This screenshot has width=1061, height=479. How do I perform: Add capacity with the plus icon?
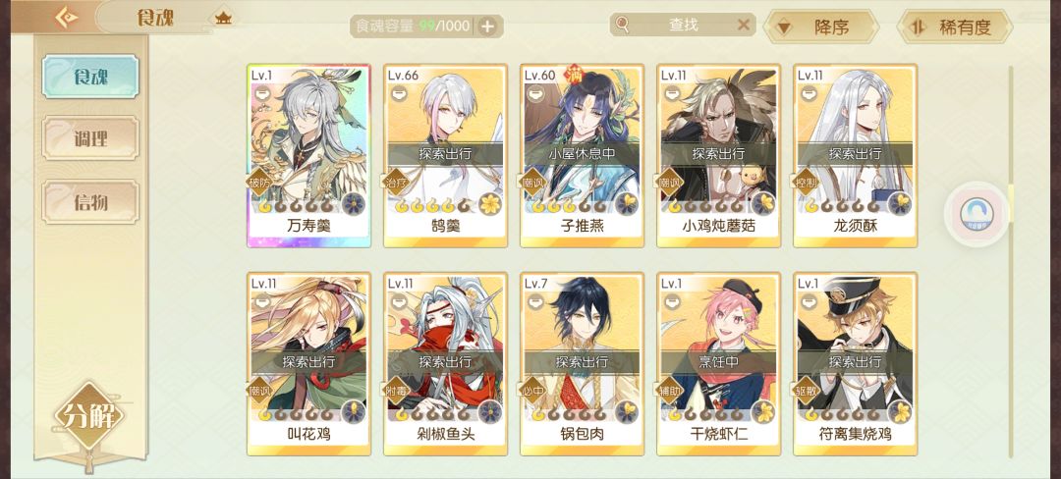[x=487, y=27]
